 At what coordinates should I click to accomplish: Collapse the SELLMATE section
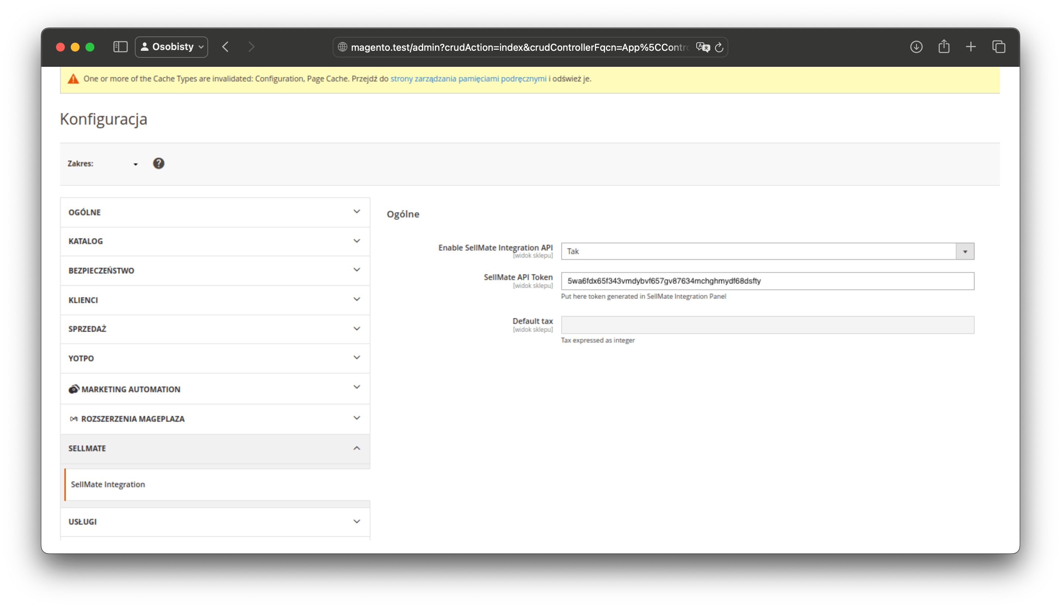click(x=215, y=449)
